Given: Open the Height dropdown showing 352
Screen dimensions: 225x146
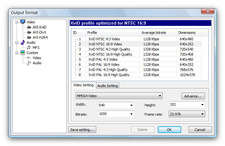Looking at the screenshot, I should coord(202,105).
